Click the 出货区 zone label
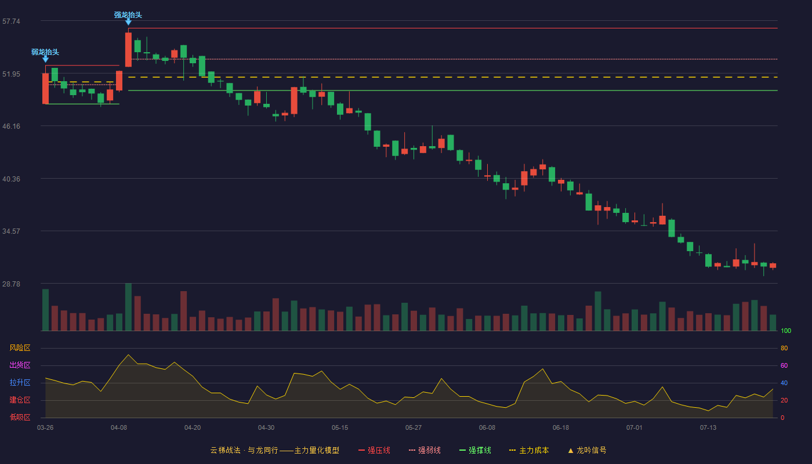 click(x=20, y=365)
